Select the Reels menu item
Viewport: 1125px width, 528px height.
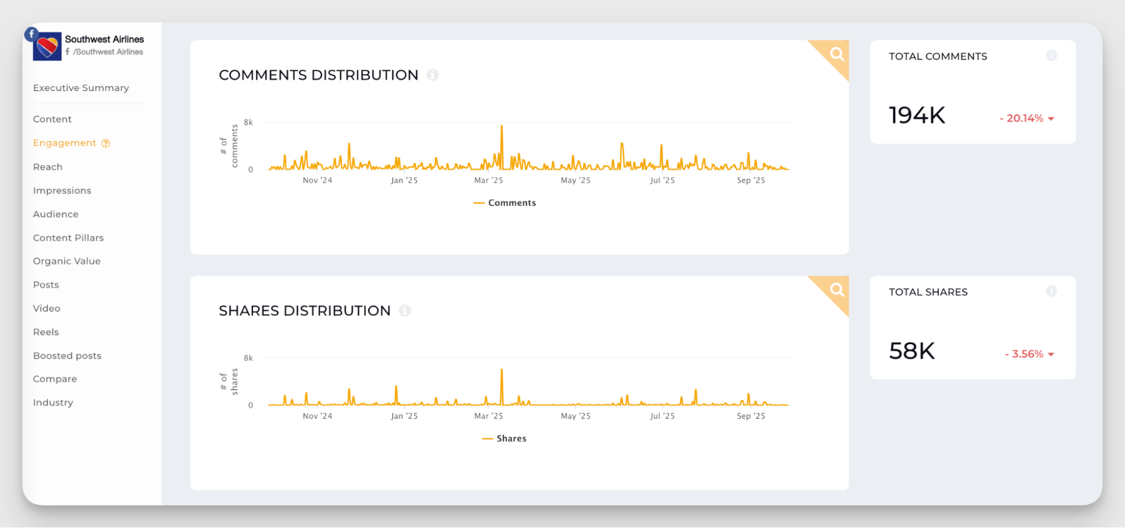pos(46,332)
